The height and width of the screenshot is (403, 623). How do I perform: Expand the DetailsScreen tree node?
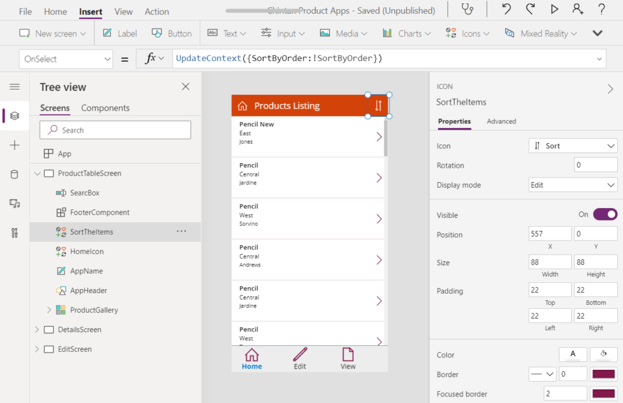point(37,329)
